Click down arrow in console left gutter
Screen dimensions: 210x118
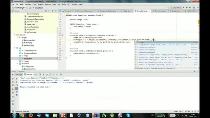[17, 82]
